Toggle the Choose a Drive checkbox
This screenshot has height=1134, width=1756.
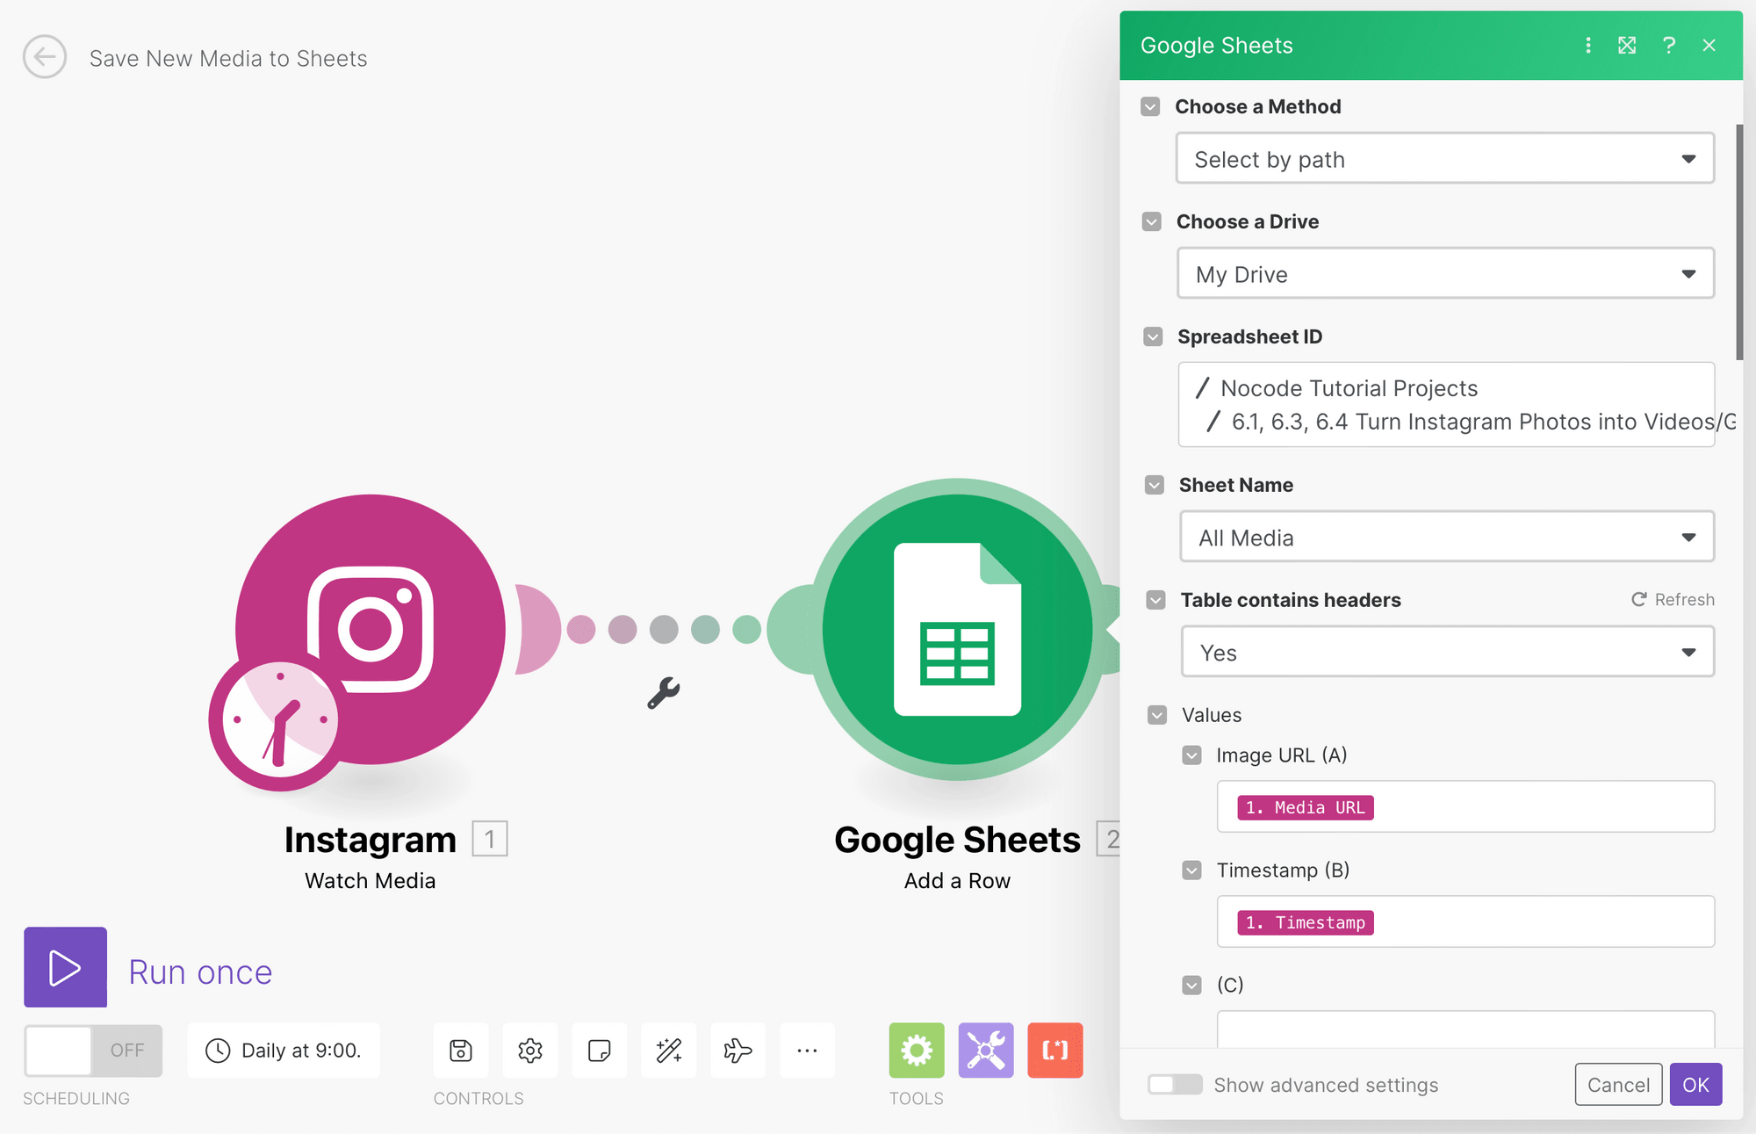coord(1152,222)
